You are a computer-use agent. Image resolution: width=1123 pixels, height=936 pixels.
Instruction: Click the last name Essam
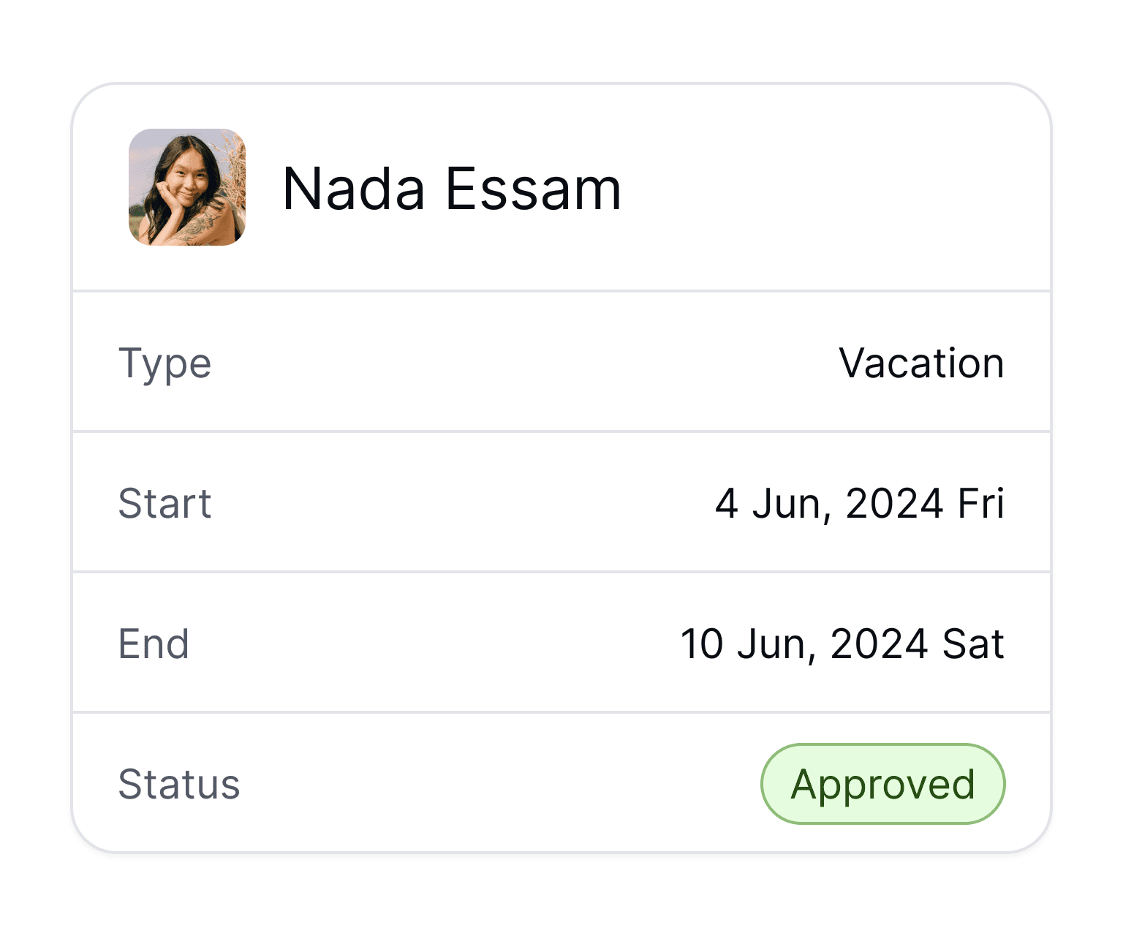533,189
